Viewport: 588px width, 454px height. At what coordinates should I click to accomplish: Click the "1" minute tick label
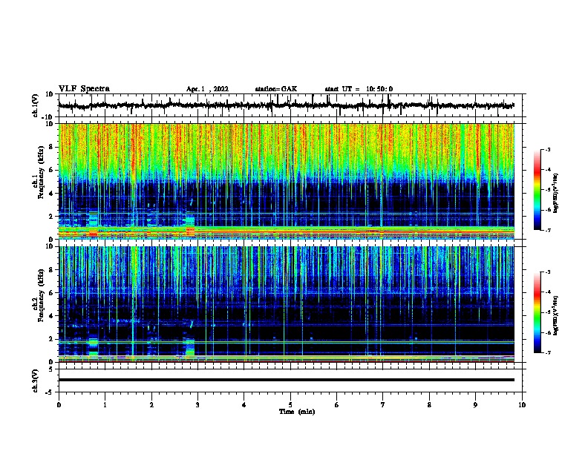pos(105,405)
